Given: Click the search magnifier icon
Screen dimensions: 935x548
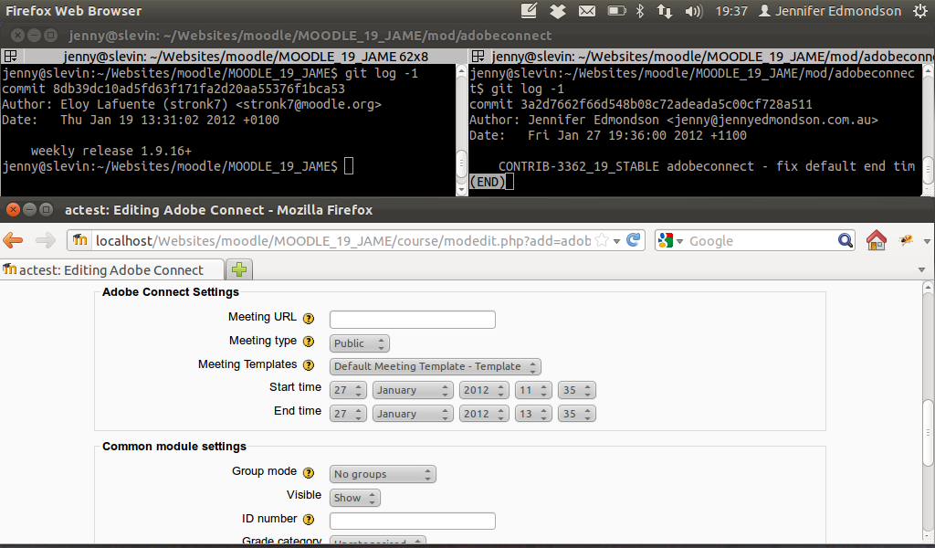Looking at the screenshot, I should pos(845,240).
